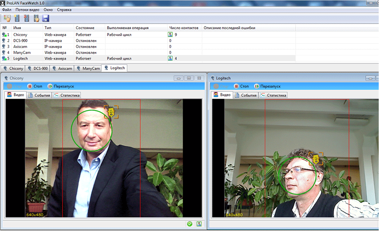Open the Справка menu
This screenshot has width=379, height=231.
(64, 9)
